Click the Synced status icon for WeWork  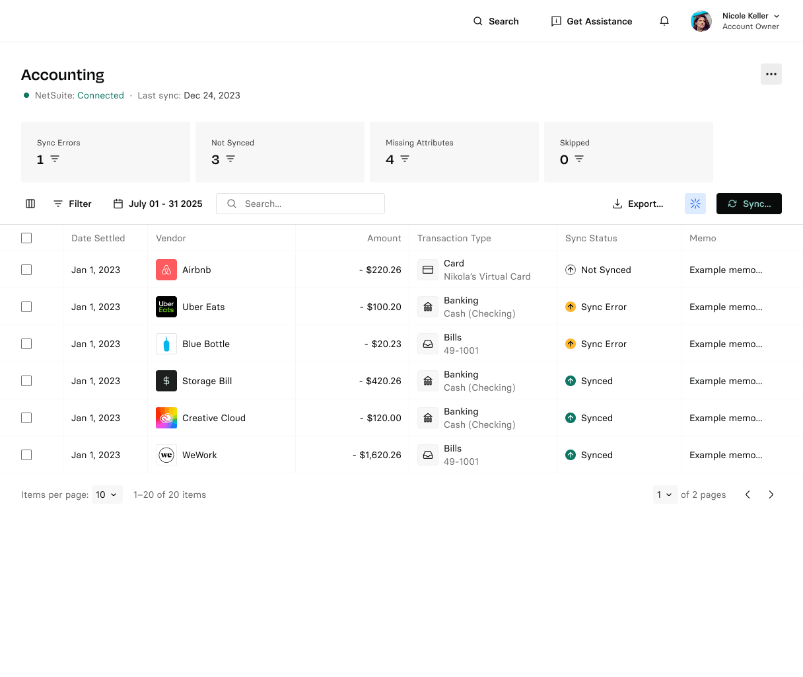click(571, 455)
